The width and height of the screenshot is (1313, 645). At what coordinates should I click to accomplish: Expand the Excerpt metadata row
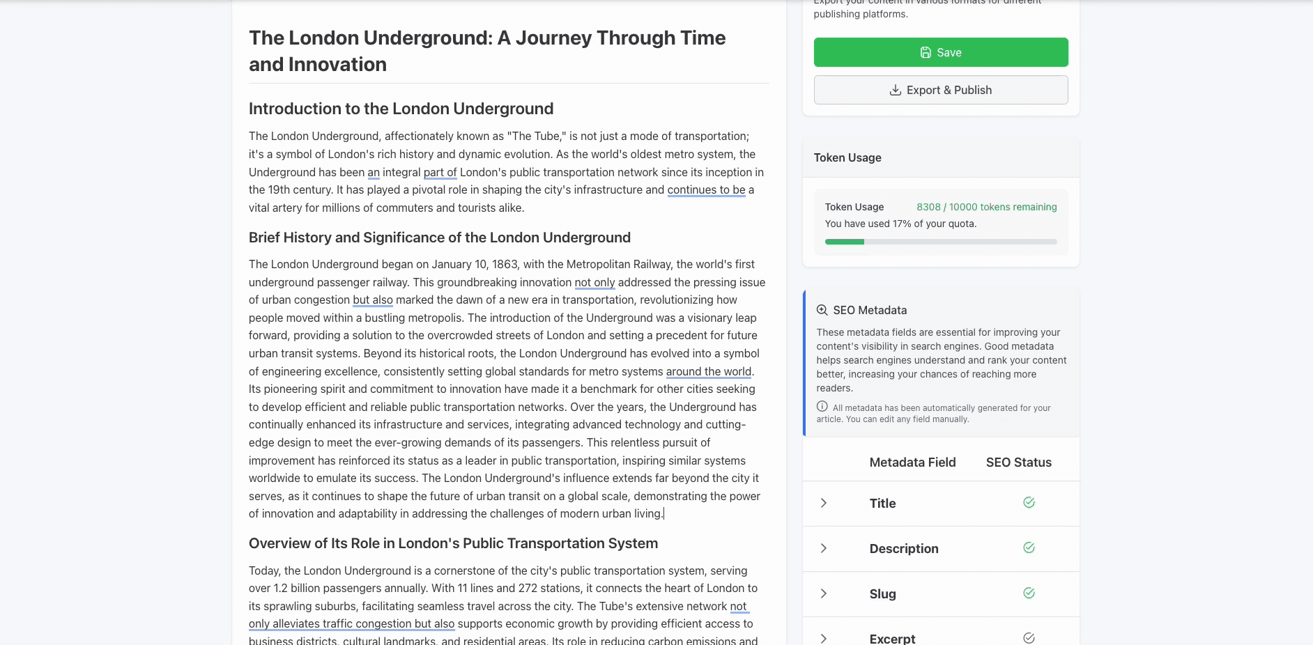pos(823,638)
